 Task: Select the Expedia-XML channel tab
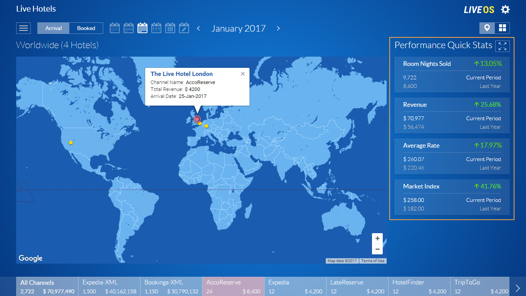[109, 286]
